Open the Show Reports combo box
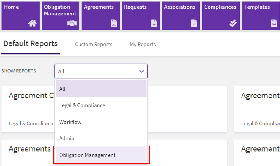280x166 pixels. 97,71
